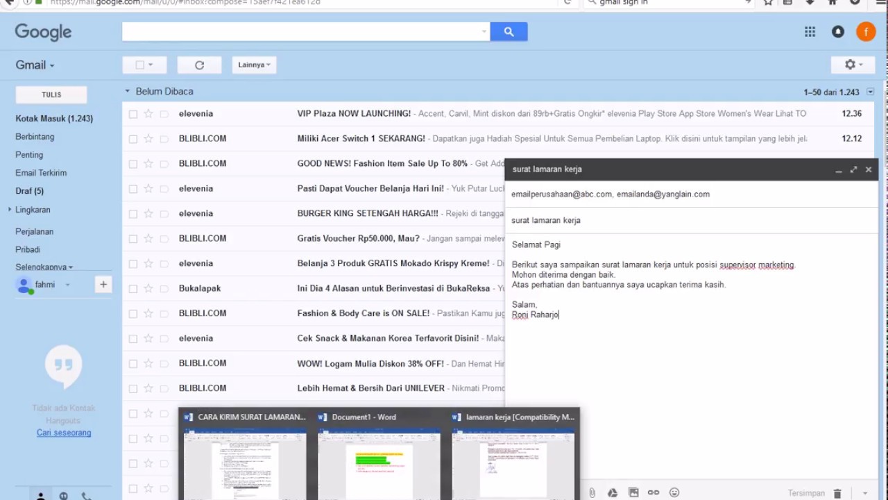Start a new Hangouts chat with plus

[x=103, y=284]
